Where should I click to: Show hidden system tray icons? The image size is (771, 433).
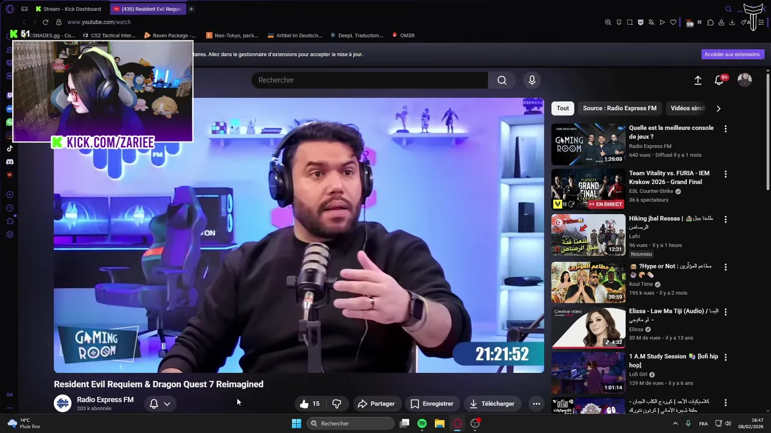pos(675,423)
